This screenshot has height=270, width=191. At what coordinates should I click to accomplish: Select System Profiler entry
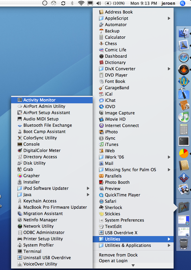click(52, 245)
